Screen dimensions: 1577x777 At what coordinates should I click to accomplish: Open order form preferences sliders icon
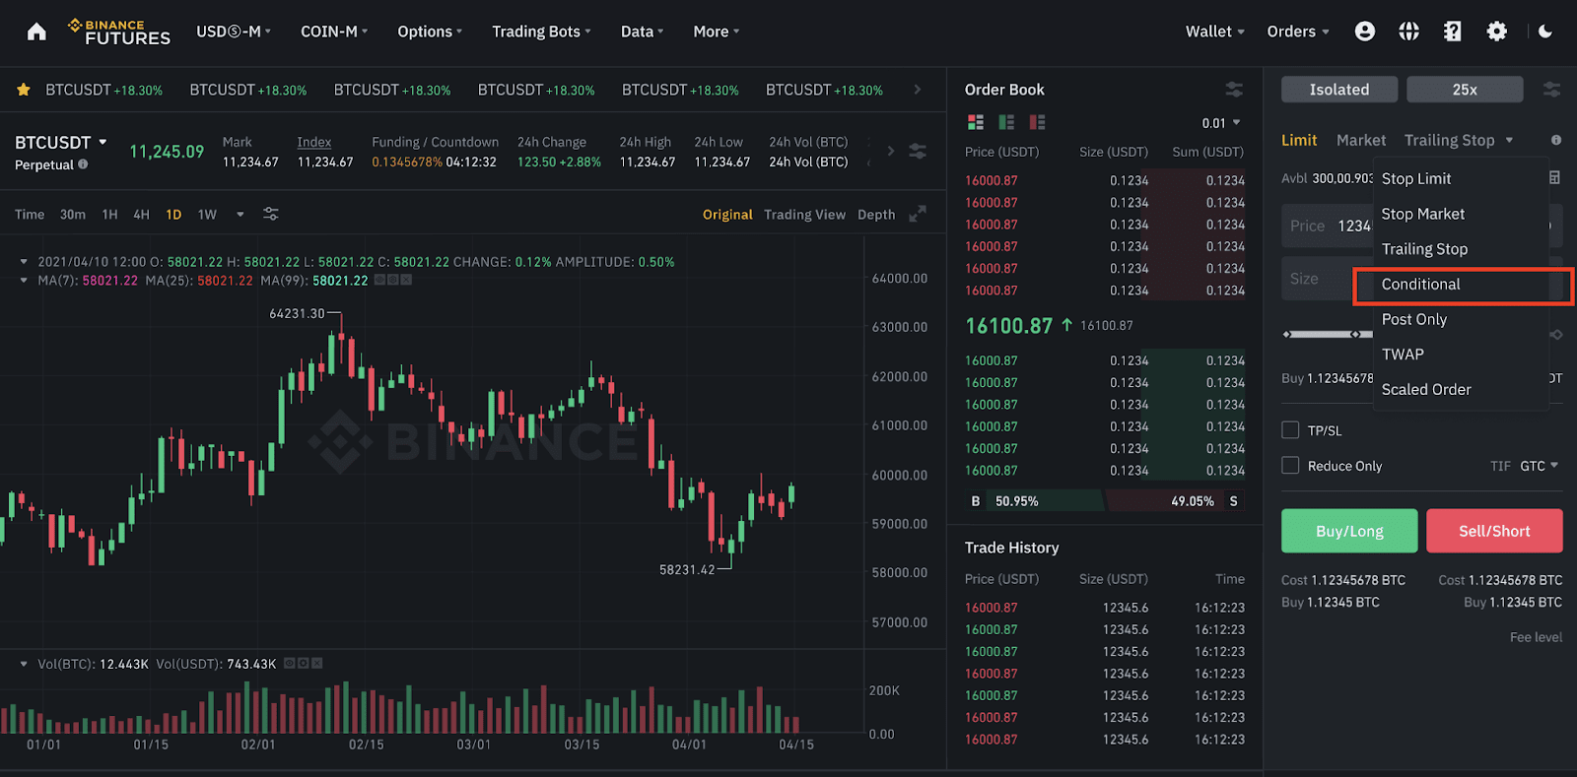[x=1551, y=90]
